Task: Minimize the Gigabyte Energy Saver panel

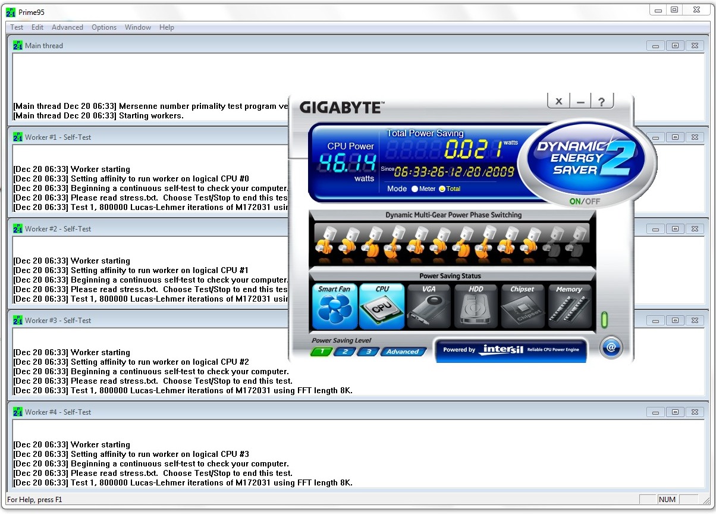Action: click(580, 102)
